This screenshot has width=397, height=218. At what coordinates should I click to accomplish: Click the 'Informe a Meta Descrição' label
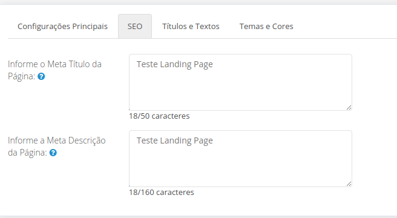tap(57, 140)
